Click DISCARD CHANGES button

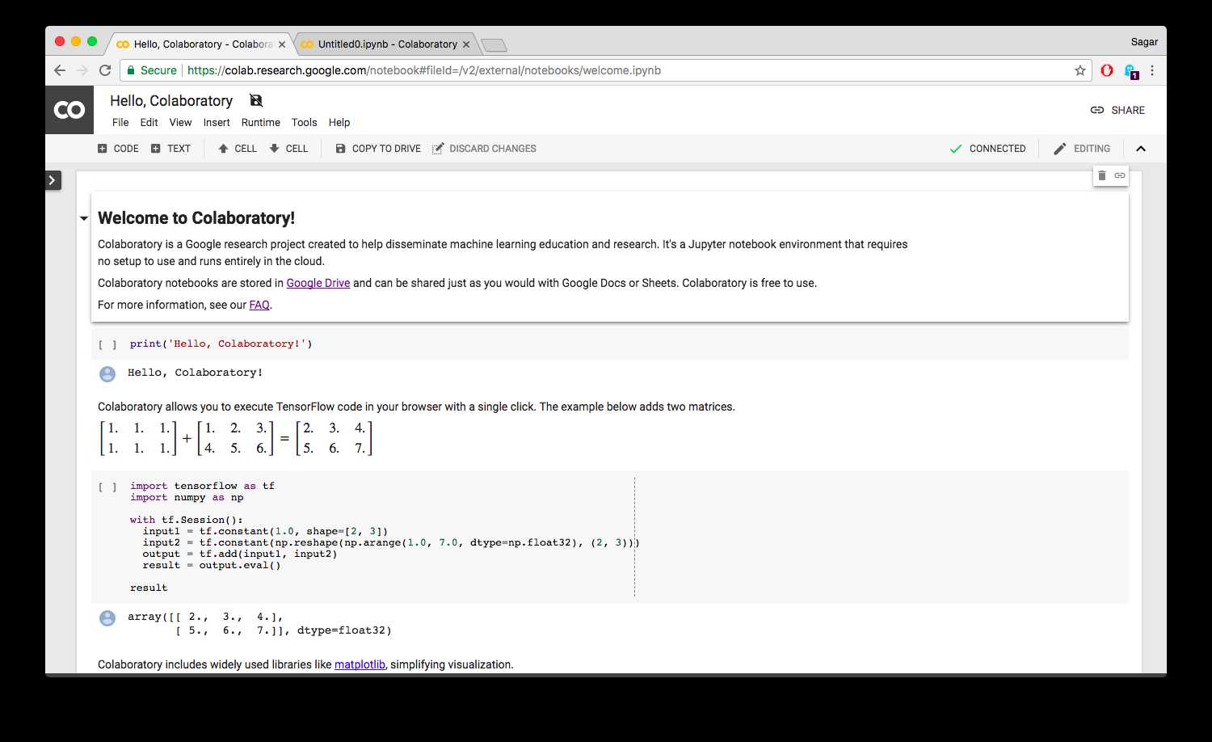484,149
